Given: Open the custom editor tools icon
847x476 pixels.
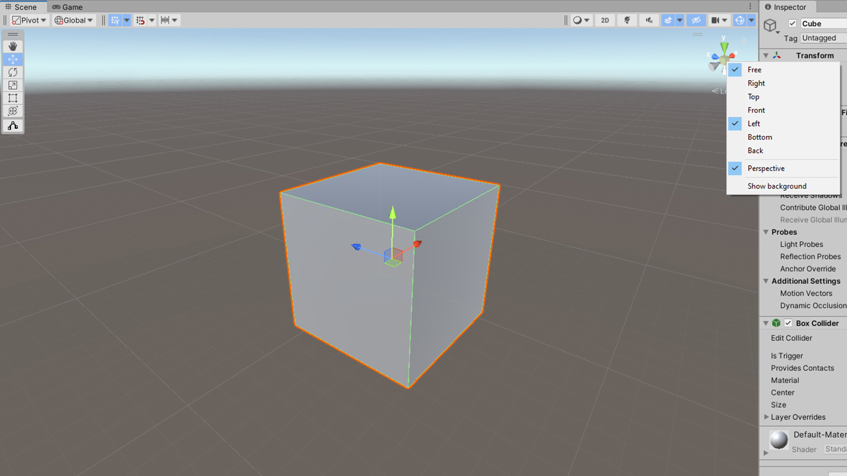Looking at the screenshot, I should pos(13,126).
